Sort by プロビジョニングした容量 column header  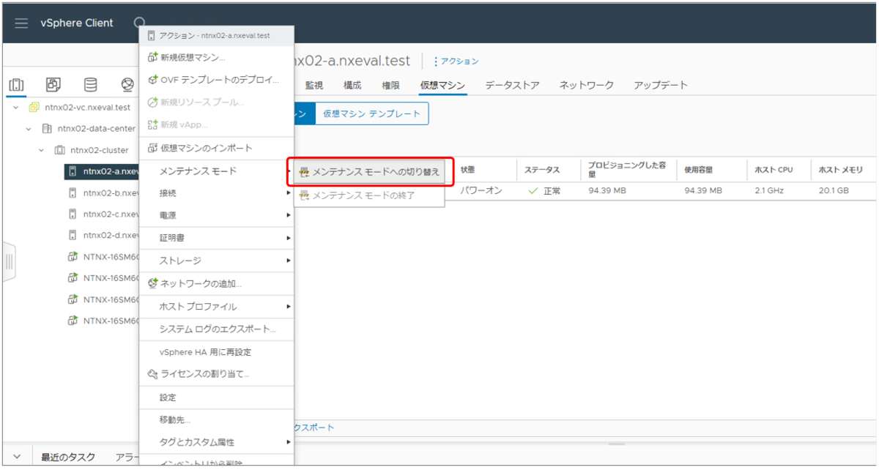tap(627, 170)
